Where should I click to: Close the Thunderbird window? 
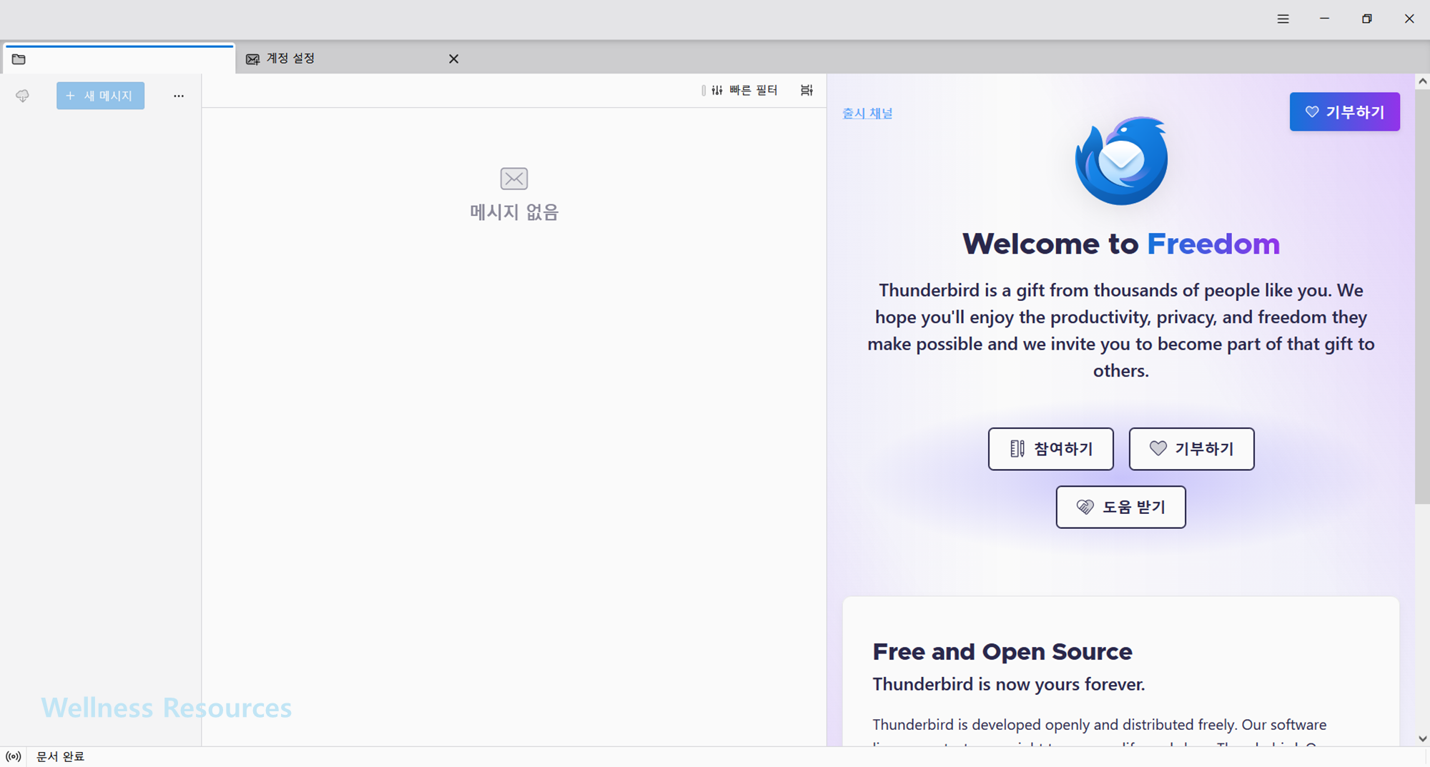click(x=1409, y=19)
